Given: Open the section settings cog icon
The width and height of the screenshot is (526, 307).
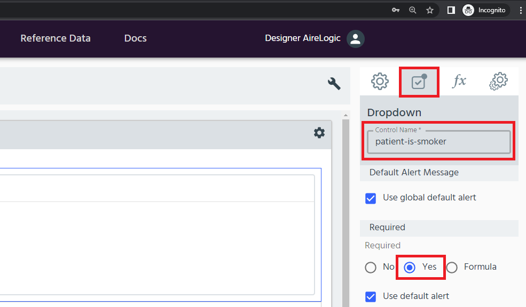Looking at the screenshot, I should [x=319, y=133].
